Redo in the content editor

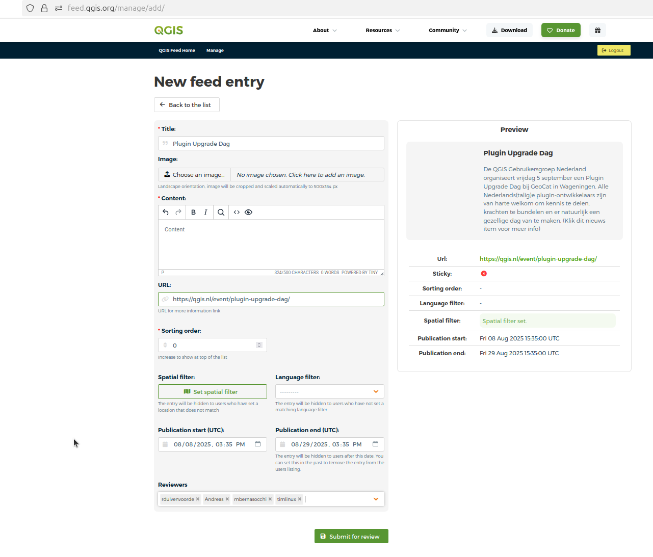[178, 212]
